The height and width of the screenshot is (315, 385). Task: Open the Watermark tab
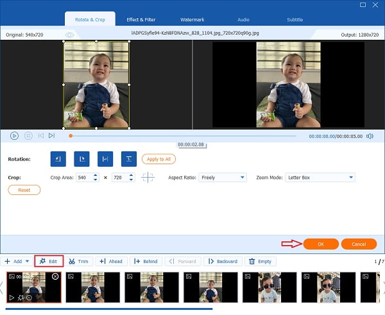click(193, 20)
